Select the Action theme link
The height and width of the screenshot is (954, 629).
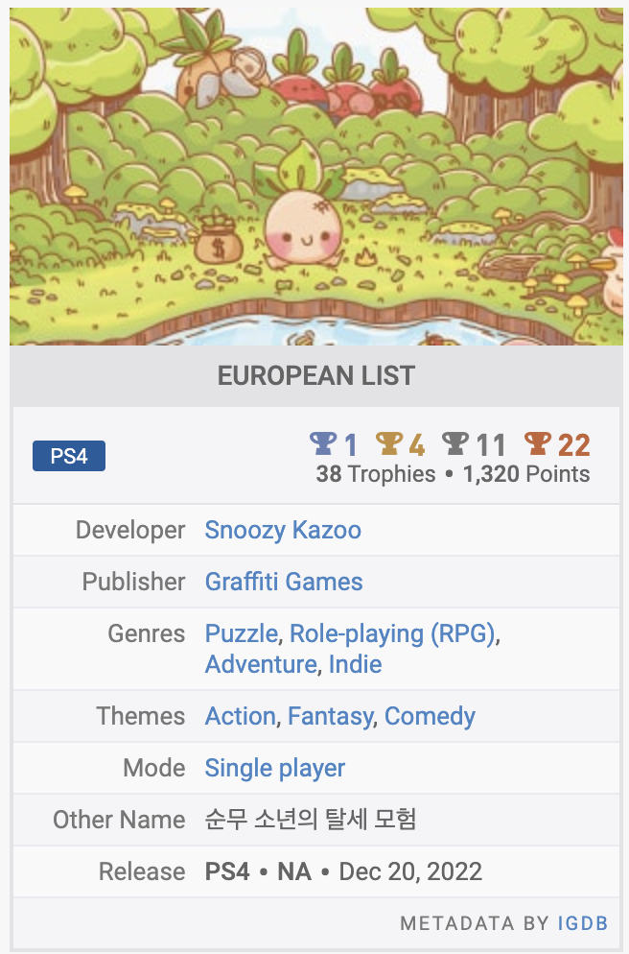[x=240, y=716]
